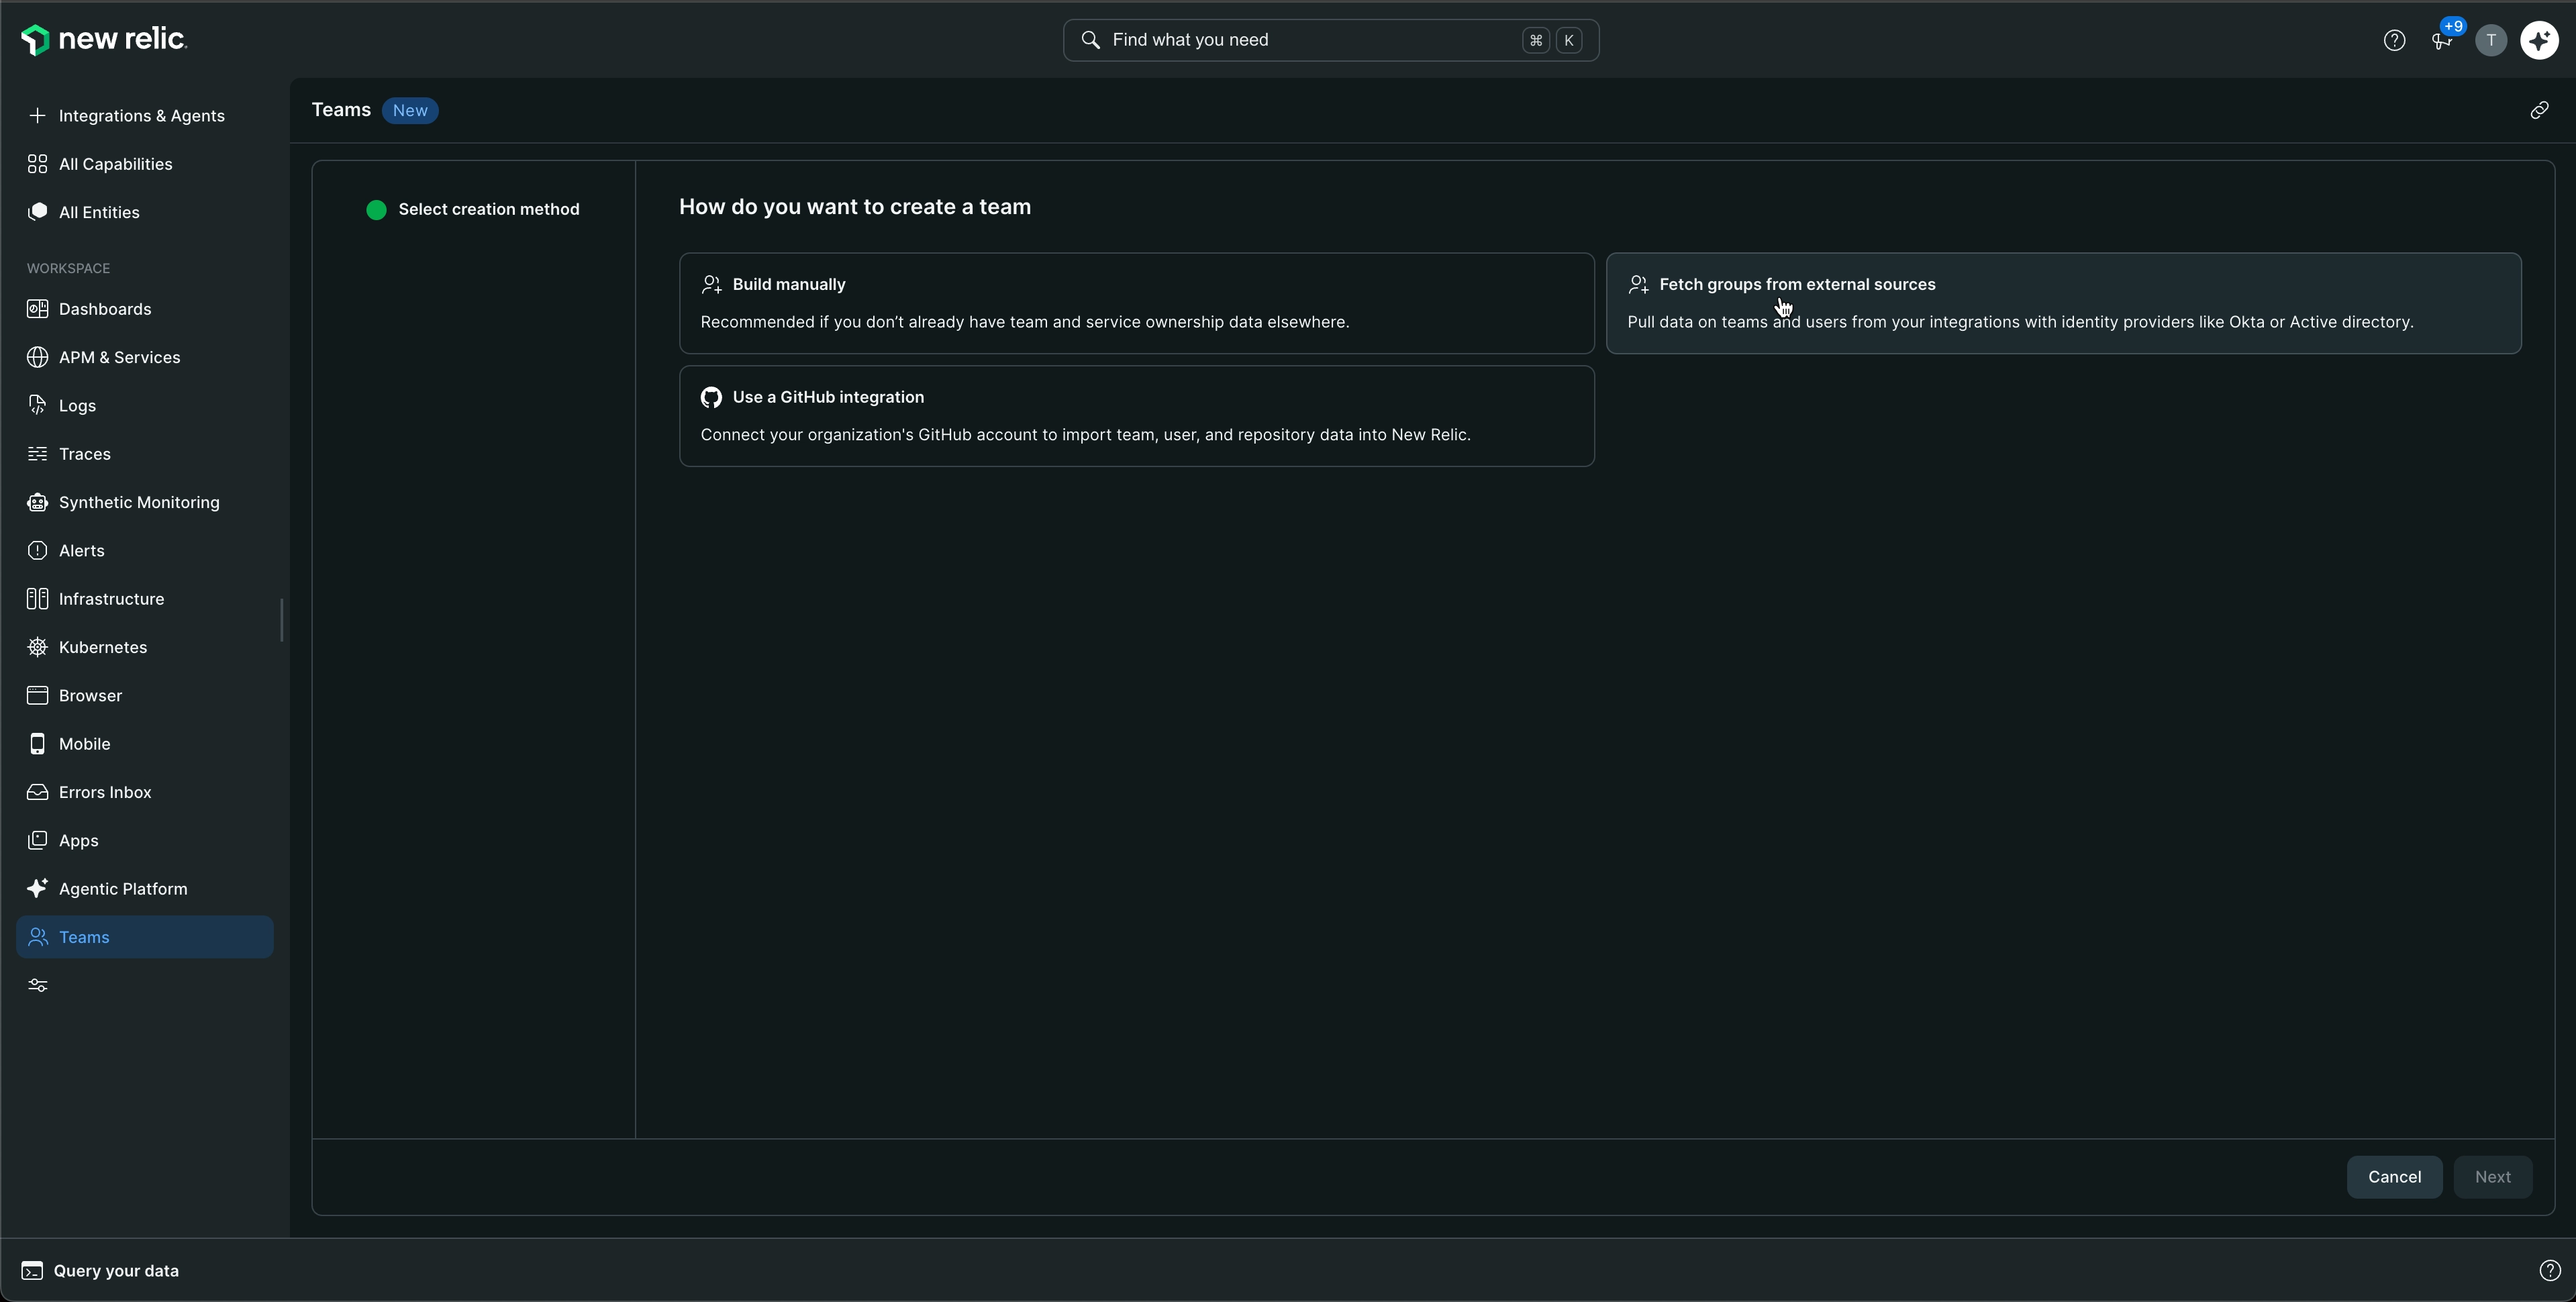Viewport: 2576px width, 1302px height.
Task: Select the Teams sidebar item
Action: 145,937
